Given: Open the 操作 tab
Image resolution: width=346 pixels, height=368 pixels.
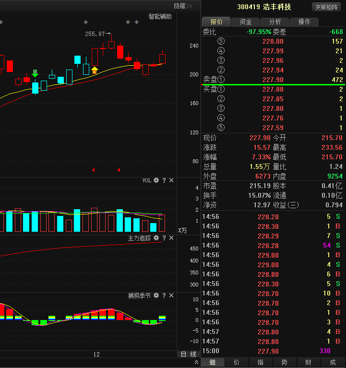Looking at the screenshot, I should click(x=304, y=22).
